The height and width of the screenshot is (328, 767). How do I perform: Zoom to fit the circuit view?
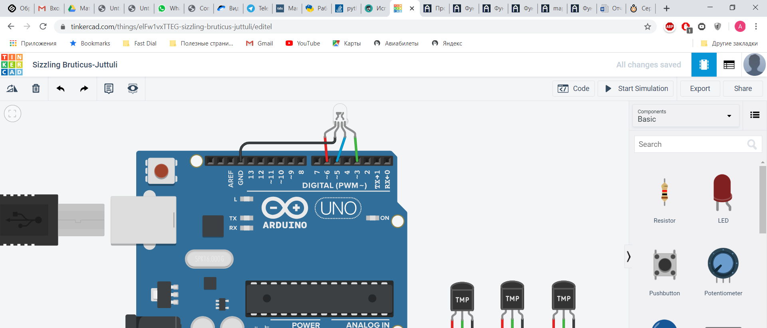(x=12, y=114)
